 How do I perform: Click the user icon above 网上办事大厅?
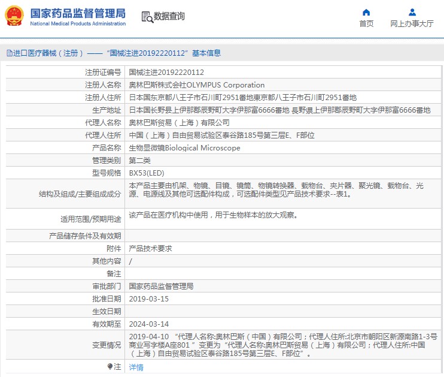tap(412, 12)
